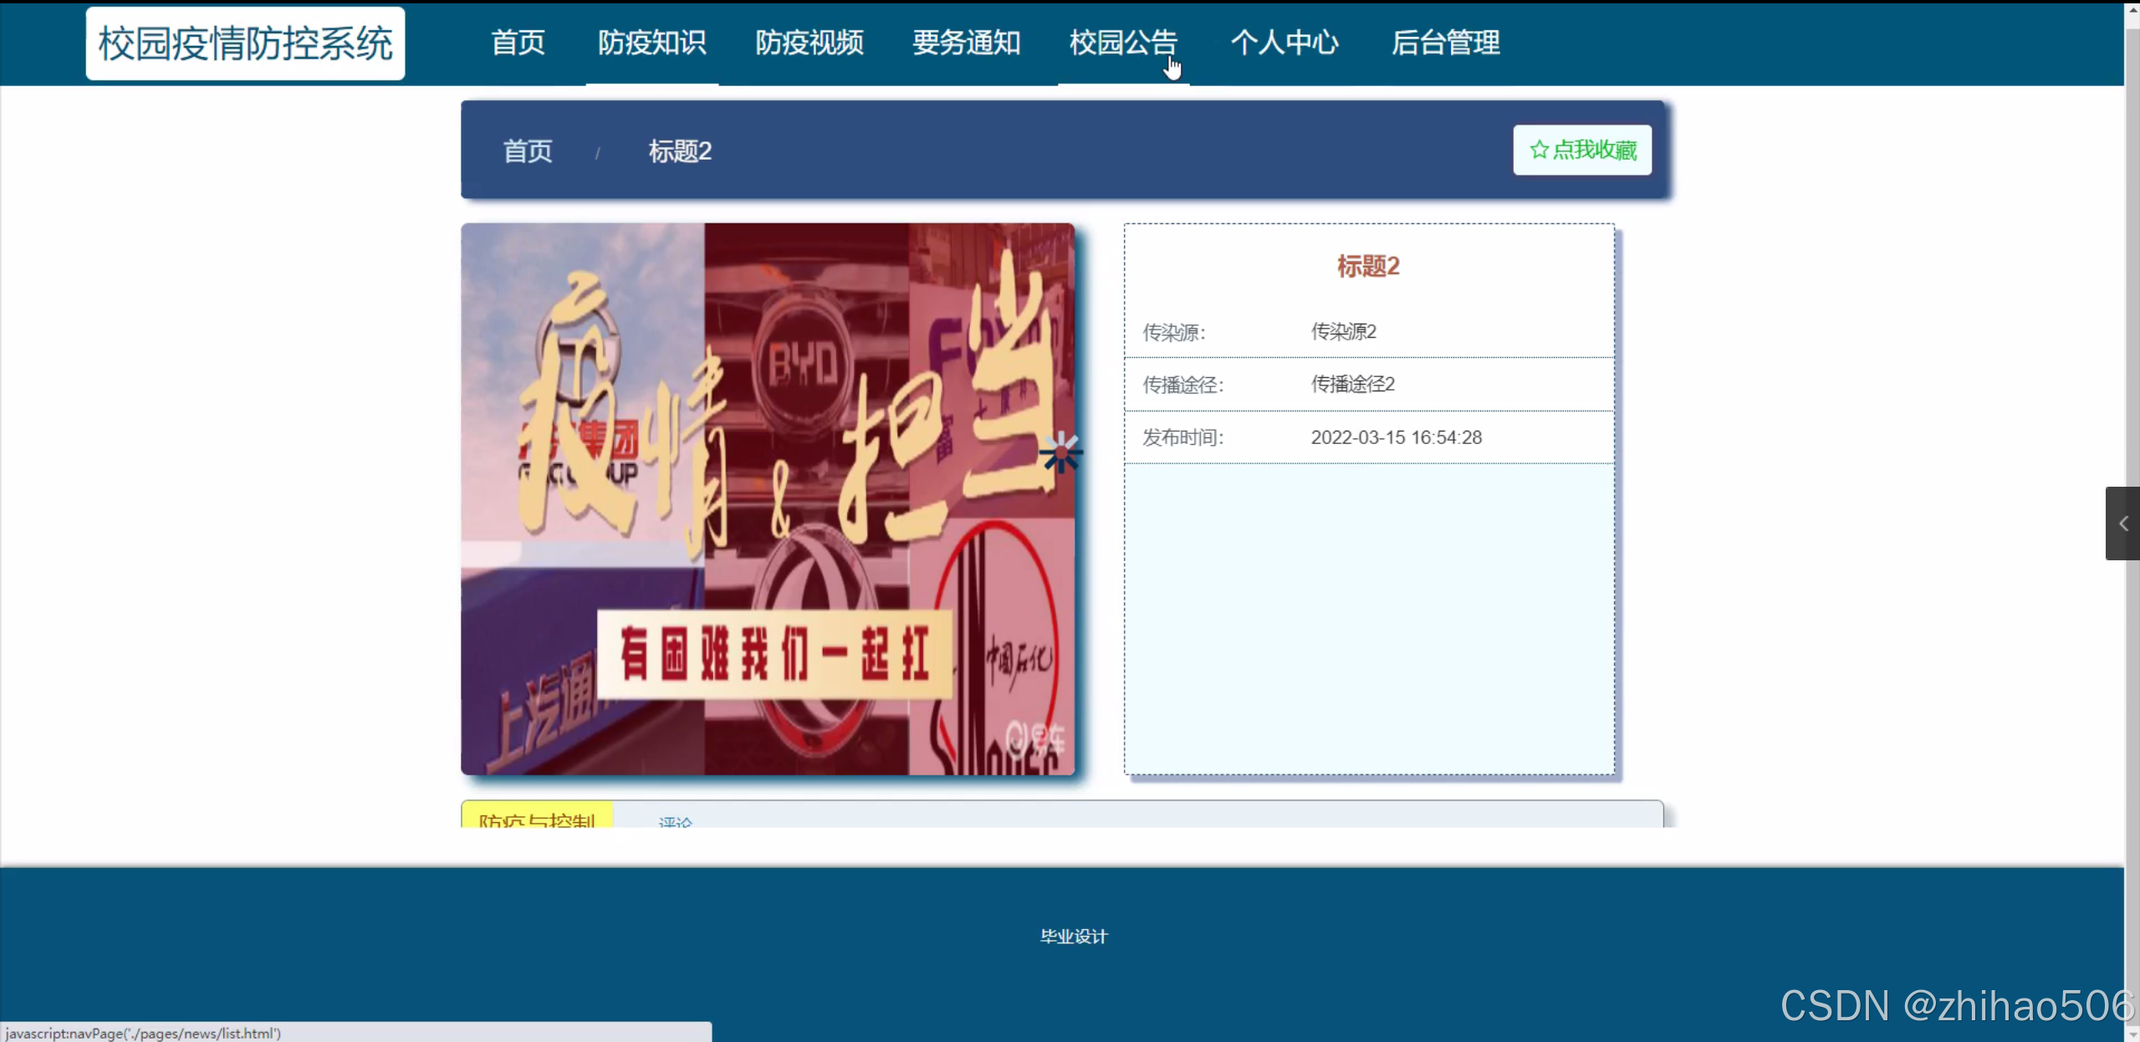Enter 后台管理 from the navbar
This screenshot has height=1042, width=2140.
(x=1445, y=43)
